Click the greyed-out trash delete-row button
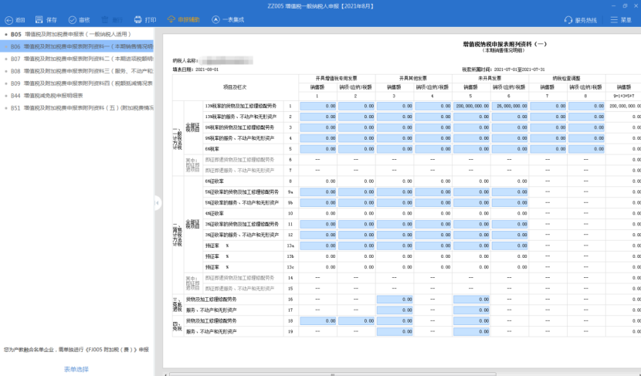The width and height of the screenshot is (641, 376). (111, 19)
